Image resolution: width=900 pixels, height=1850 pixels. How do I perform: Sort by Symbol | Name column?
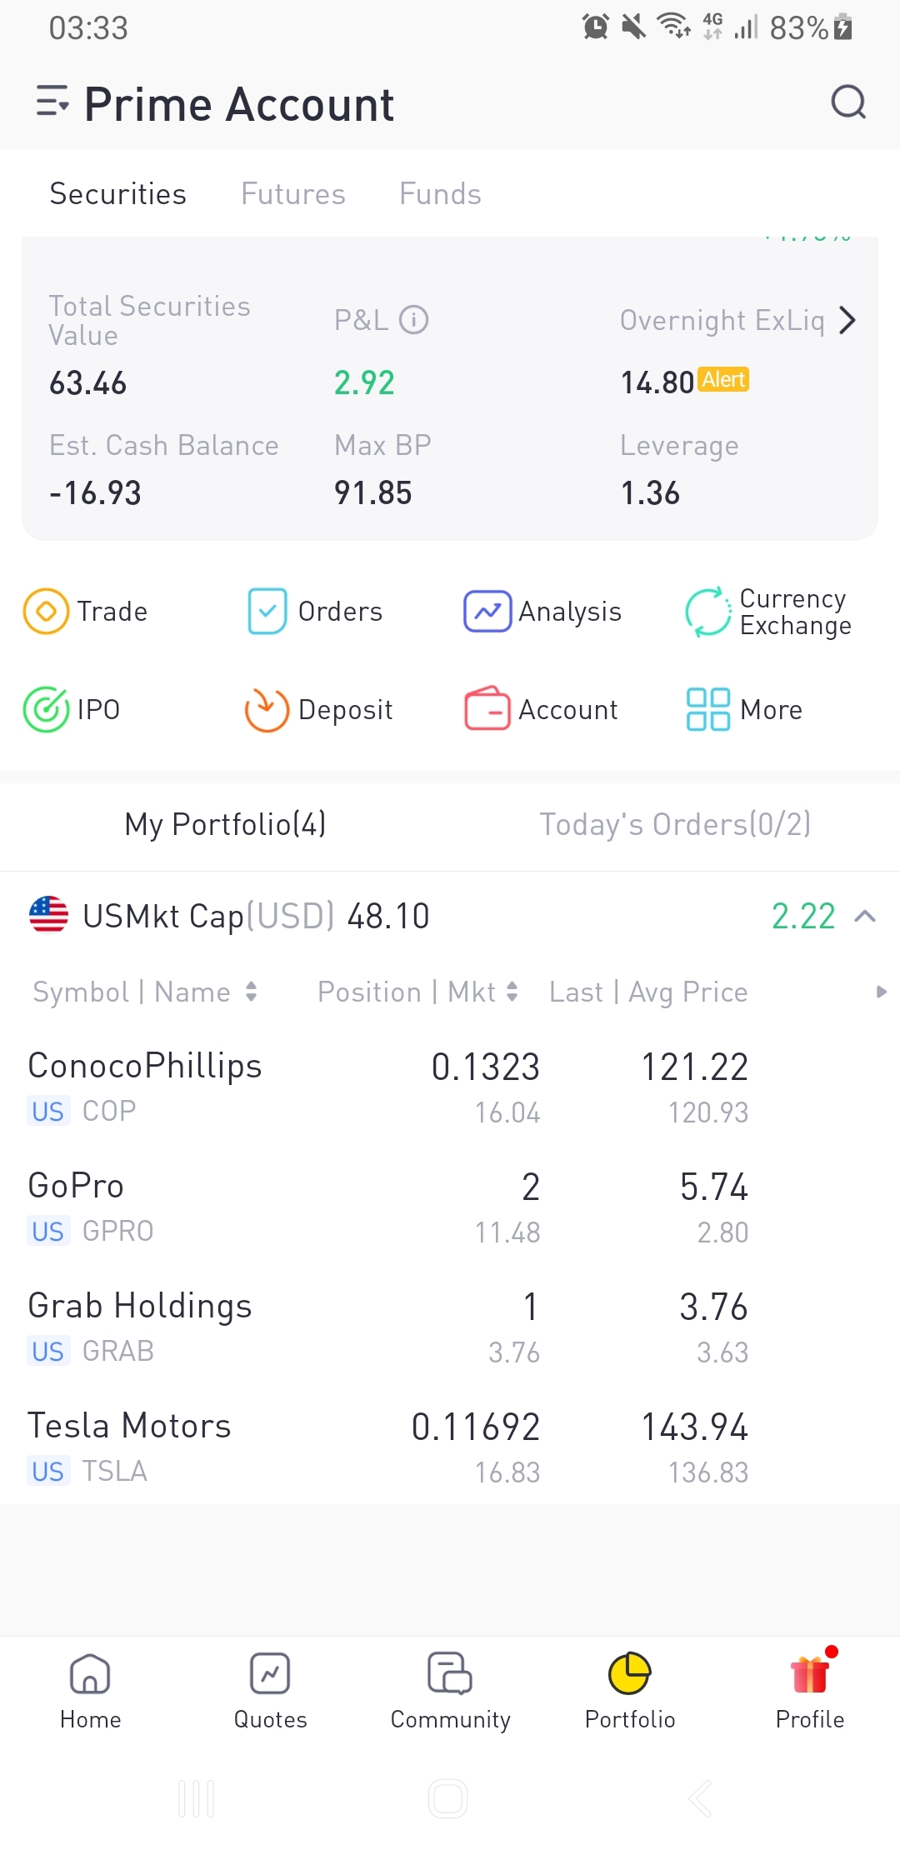[x=145, y=992]
